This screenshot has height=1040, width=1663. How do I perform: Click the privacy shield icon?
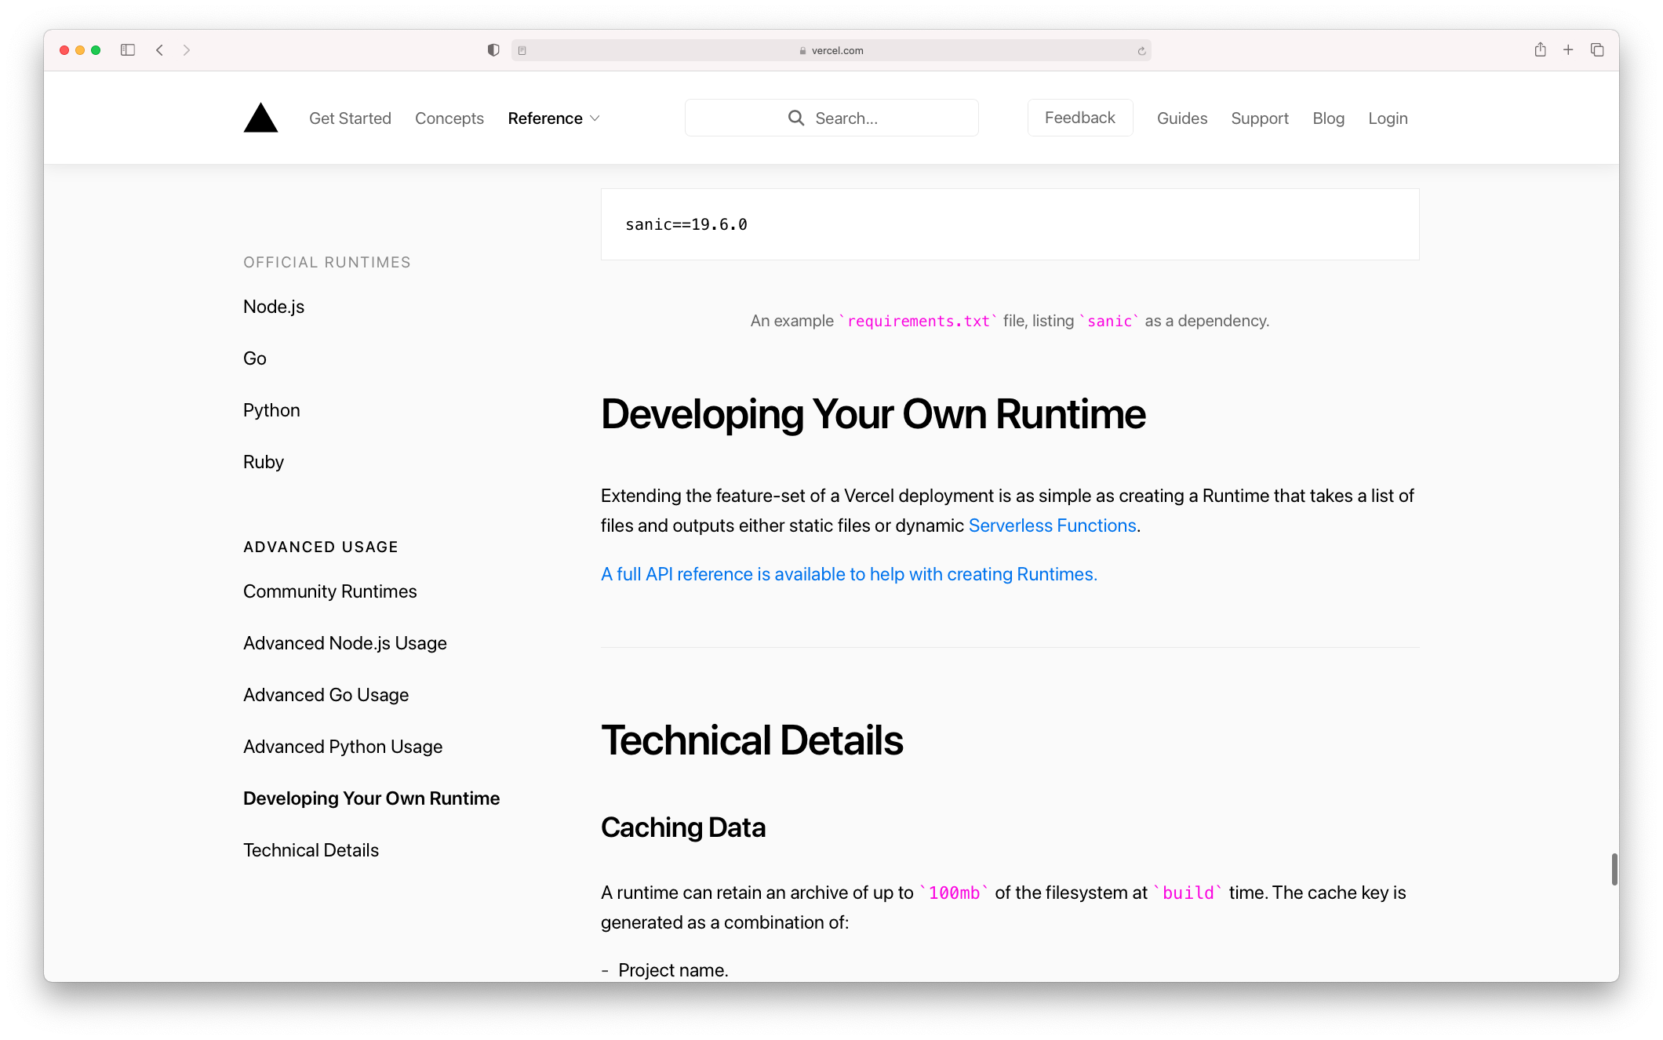click(x=493, y=50)
